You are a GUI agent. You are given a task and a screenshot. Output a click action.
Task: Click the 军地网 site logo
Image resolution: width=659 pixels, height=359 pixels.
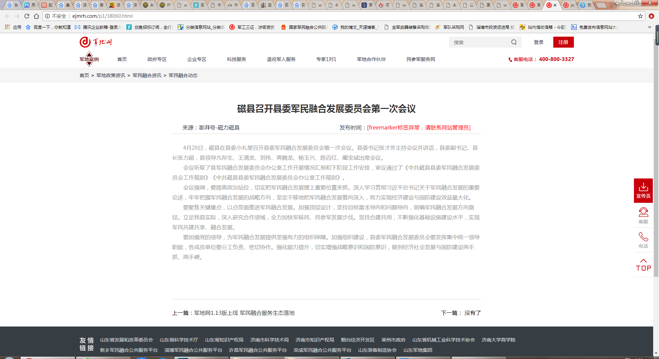(96, 42)
